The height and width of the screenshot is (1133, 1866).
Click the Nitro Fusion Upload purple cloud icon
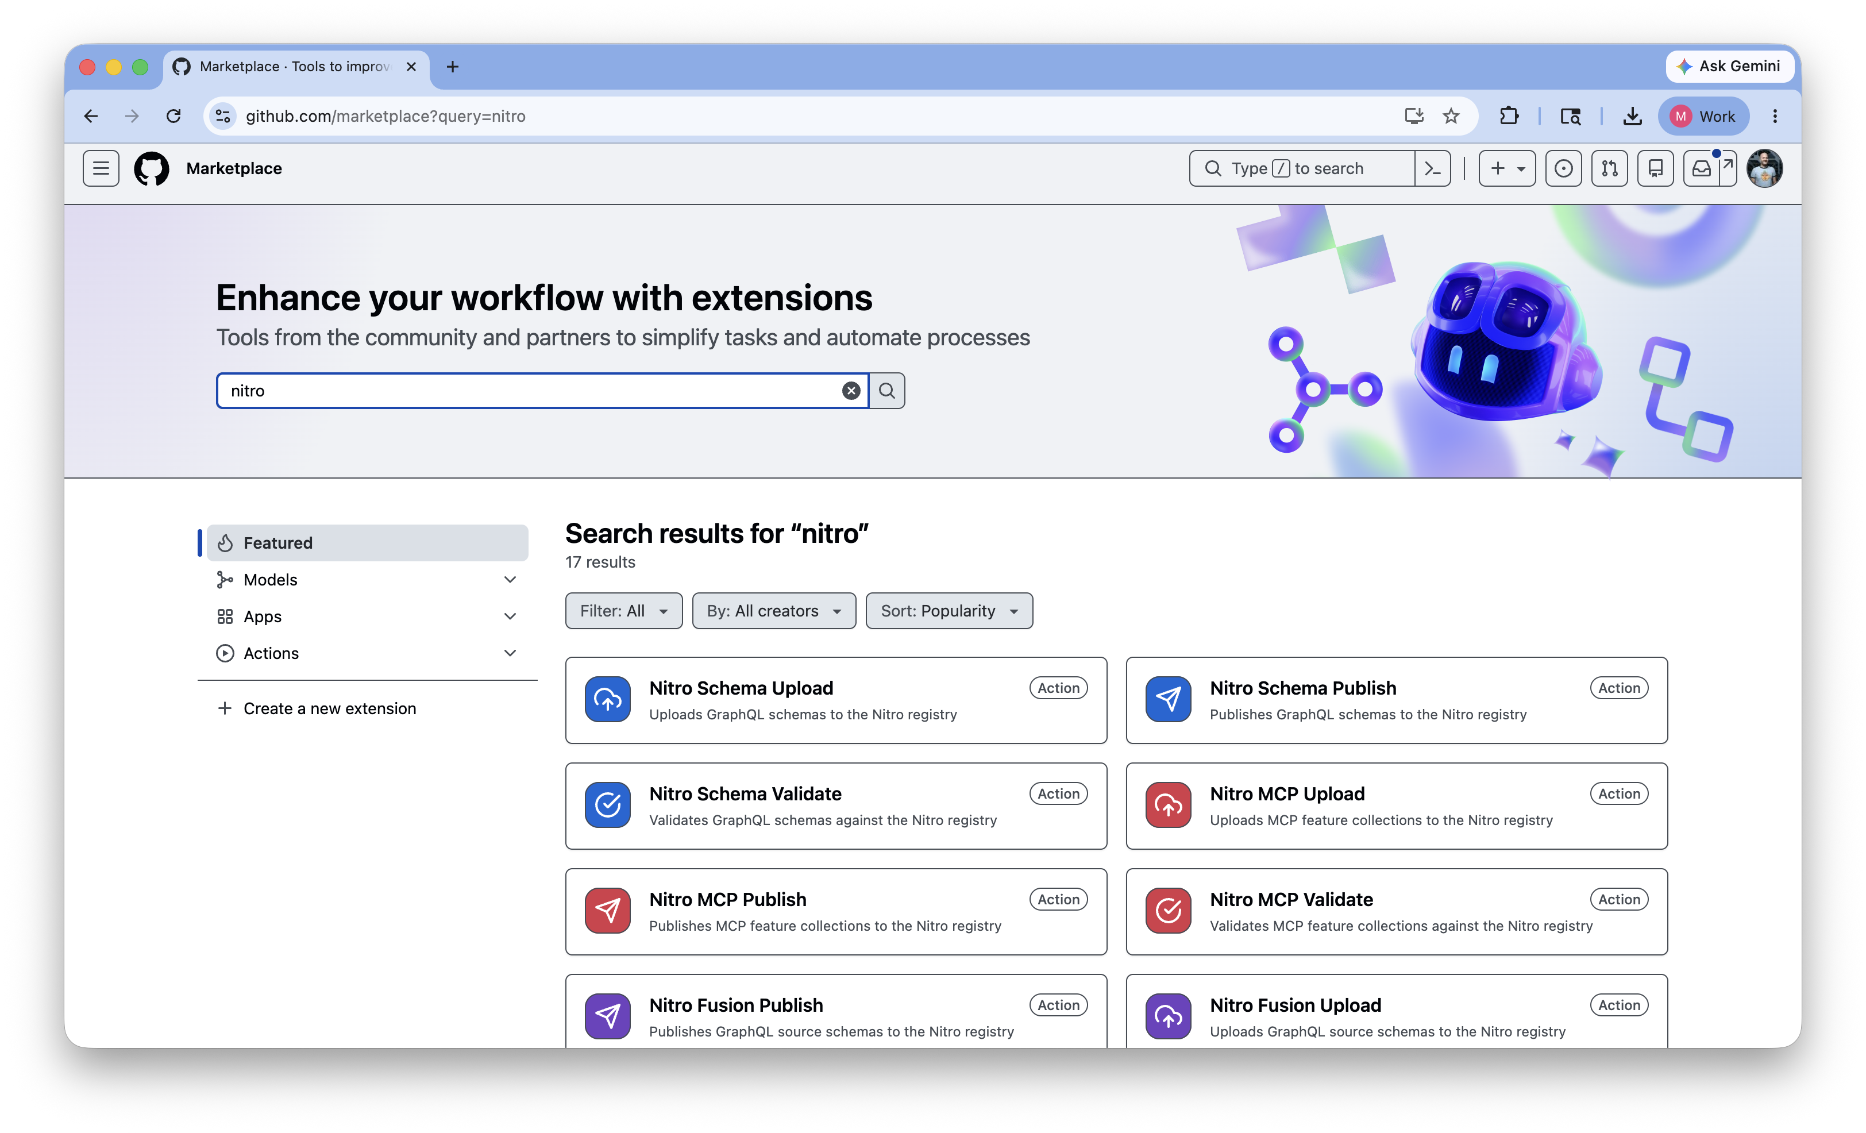coord(1168,1016)
